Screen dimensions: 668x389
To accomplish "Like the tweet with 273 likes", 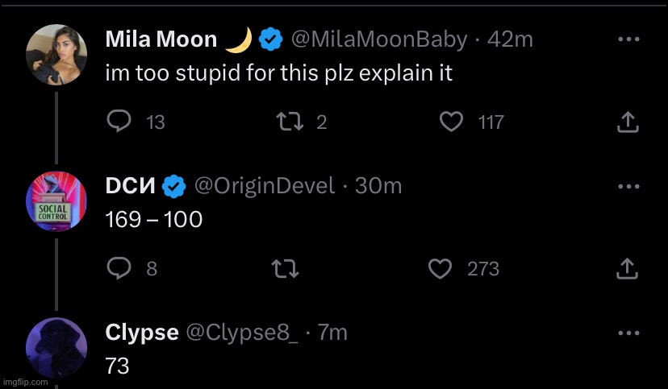I will click(440, 269).
